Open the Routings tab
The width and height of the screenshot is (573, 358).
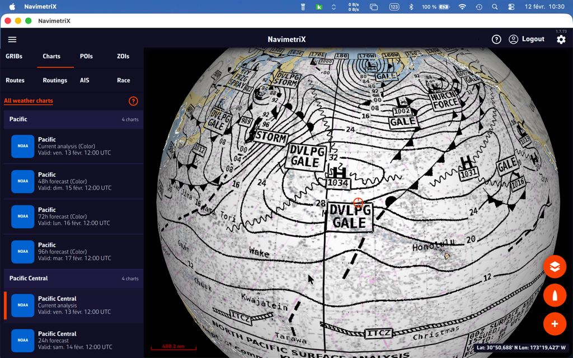(x=55, y=81)
